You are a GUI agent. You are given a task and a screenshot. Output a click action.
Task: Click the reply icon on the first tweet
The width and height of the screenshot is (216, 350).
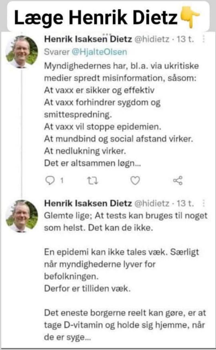(x=50, y=180)
